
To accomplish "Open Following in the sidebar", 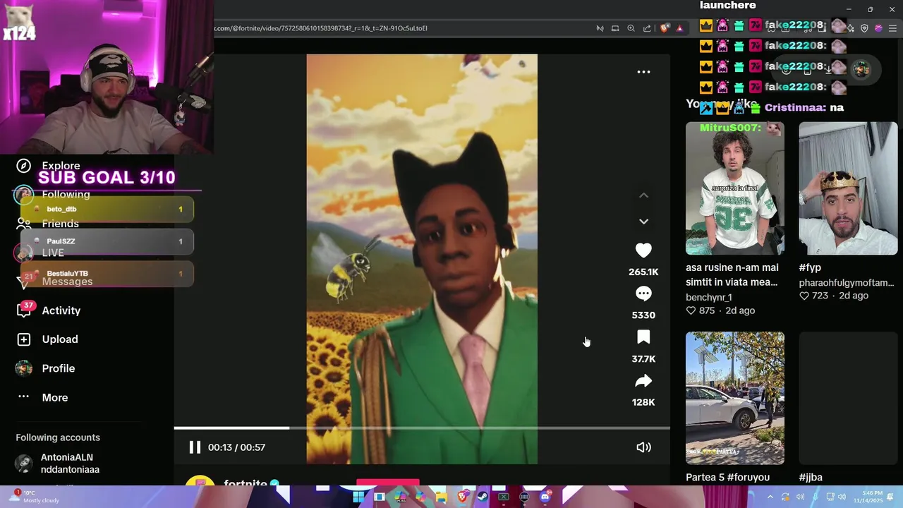I will [x=66, y=195].
